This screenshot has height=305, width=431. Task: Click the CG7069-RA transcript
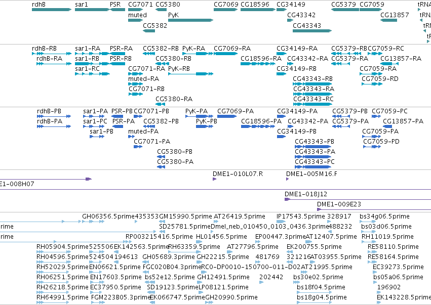[x=226, y=54]
